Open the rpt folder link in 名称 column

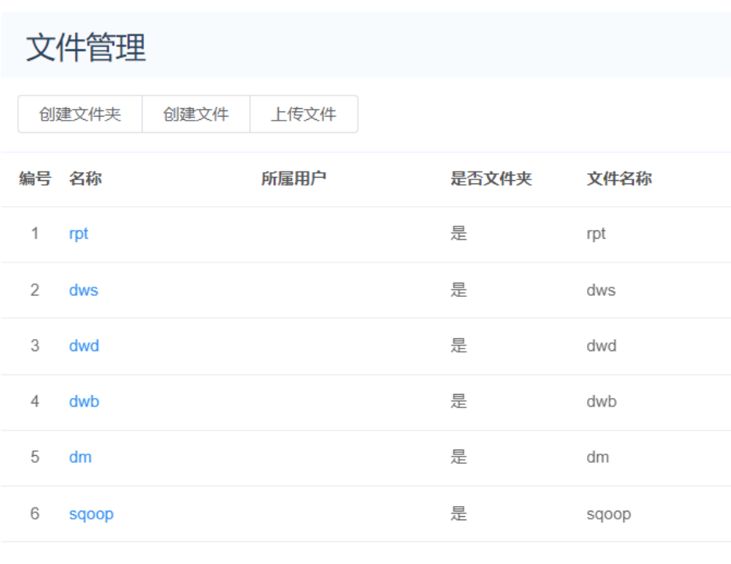78,233
